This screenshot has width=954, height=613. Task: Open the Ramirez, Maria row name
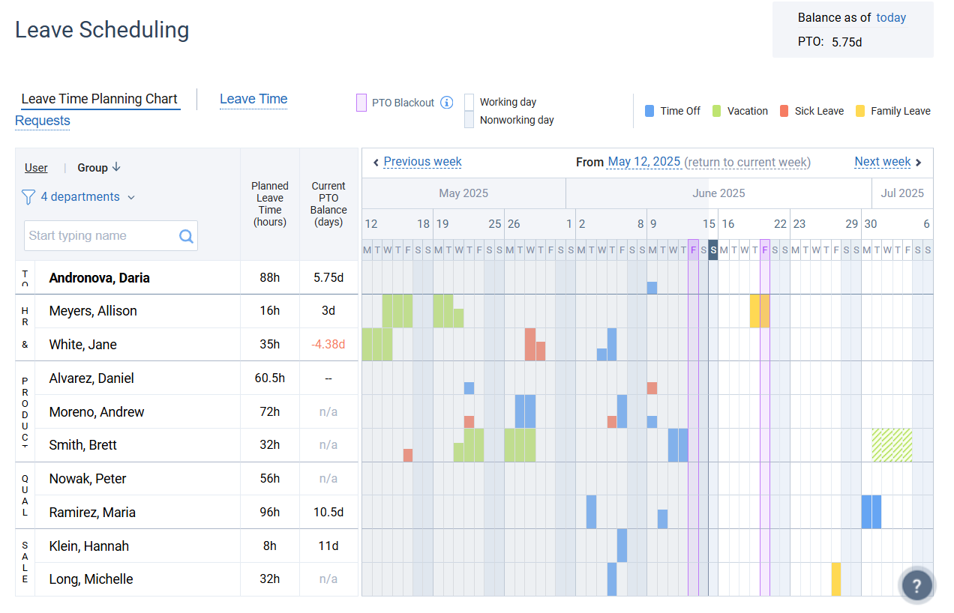pyautogui.click(x=92, y=513)
